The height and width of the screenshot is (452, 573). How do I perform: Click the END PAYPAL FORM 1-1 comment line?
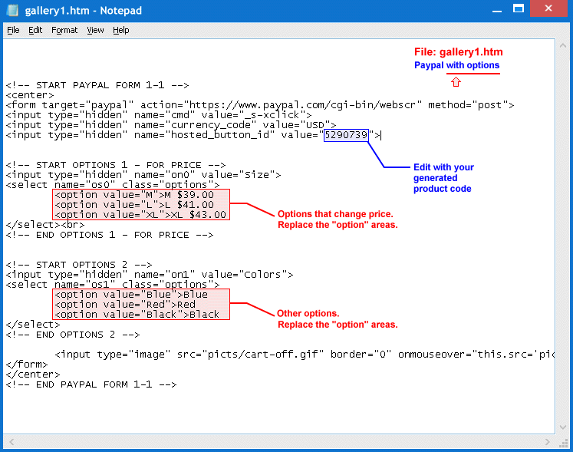[91, 384]
